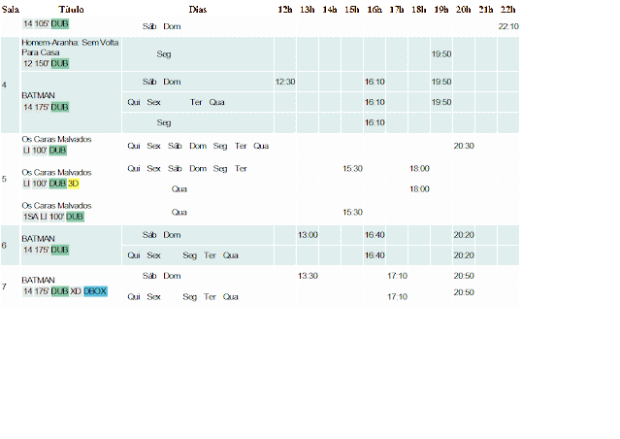Select Sala 4 Sáb Dom 16:10 showtime
Image resolution: width=620 pixels, height=439 pixels.
point(375,82)
